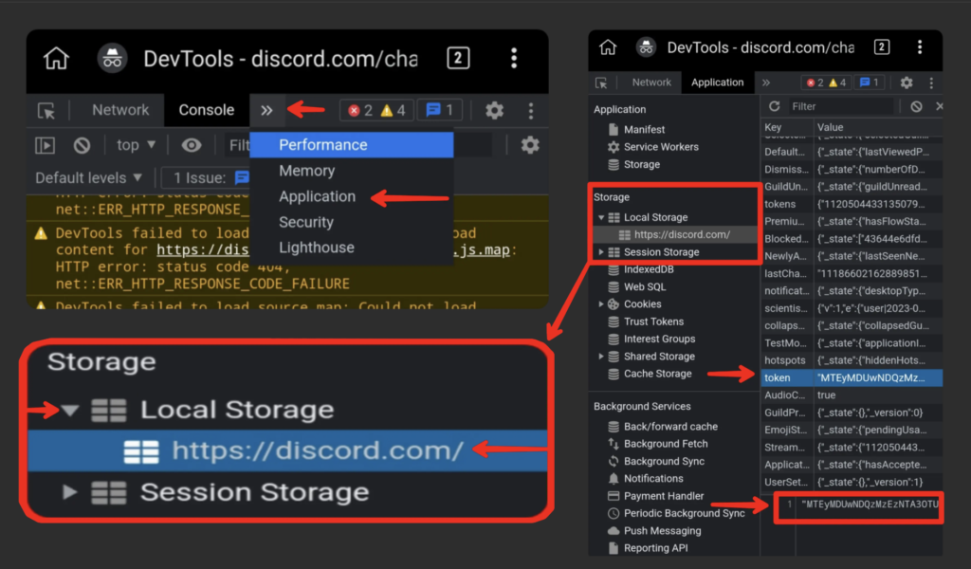
Task: Select the tokens key row in the storage table
Action: (852, 204)
